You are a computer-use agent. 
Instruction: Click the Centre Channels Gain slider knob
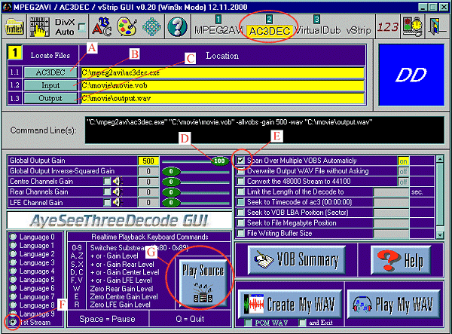pyautogui.click(x=171, y=182)
